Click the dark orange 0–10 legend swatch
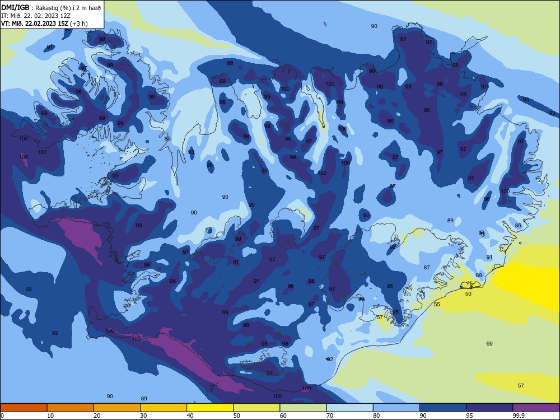The image size is (560, 420). tap(24, 408)
